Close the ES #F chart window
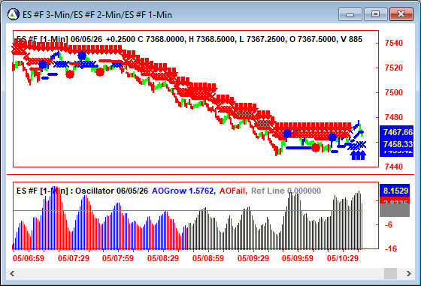The image size is (421, 286). pos(401,14)
